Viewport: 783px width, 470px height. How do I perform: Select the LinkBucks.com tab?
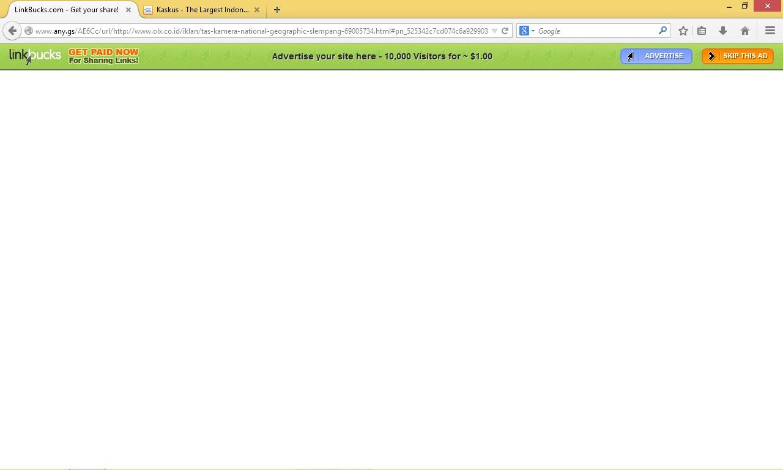pyautogui.click(x=66, y=10)
